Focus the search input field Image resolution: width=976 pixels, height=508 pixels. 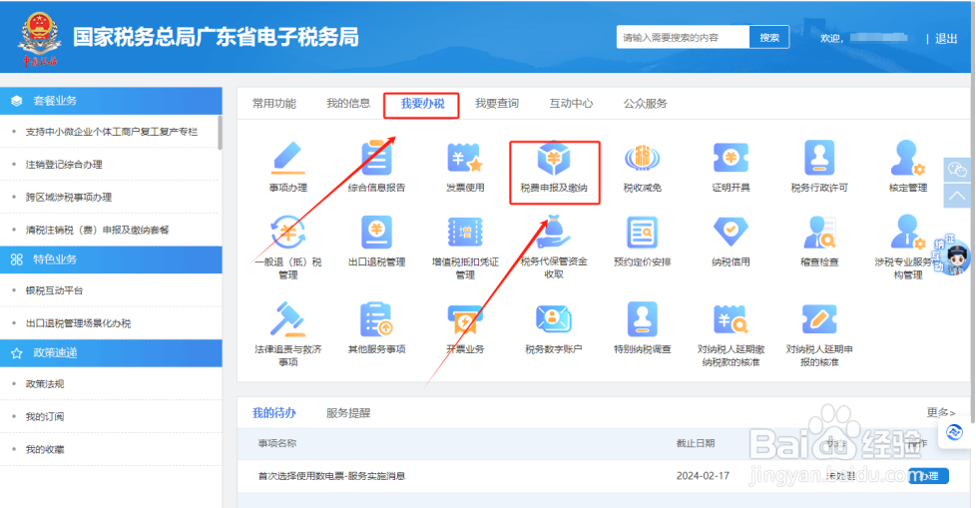pos(683,37)
